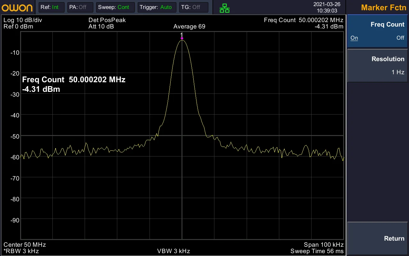Click the TG: Off status indicator
This screenshot has height=256, width=409.
coord(194,7)
